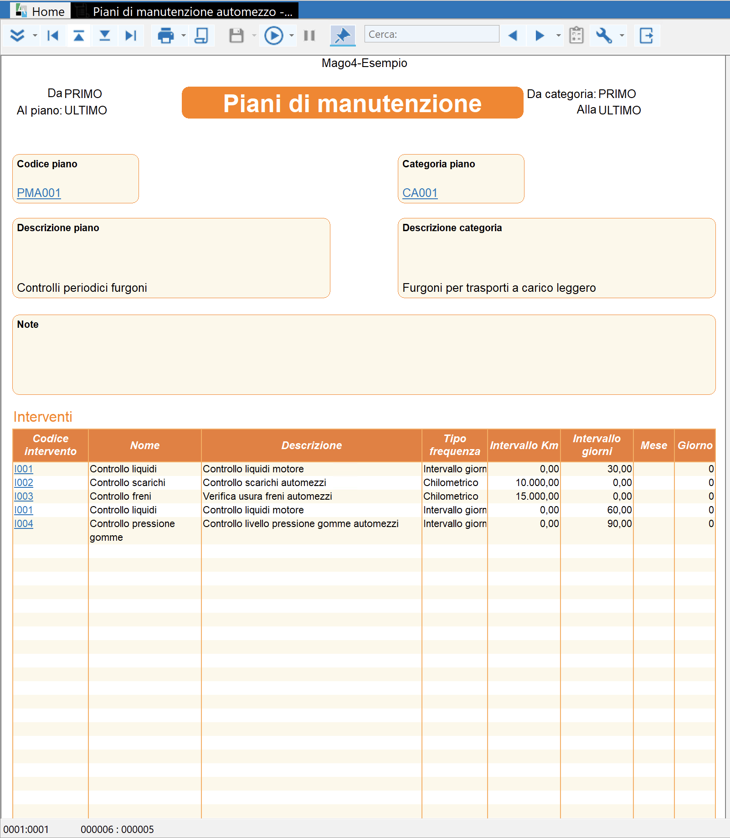Open dropdown arrow next to play button
This screenshot has height=838, width=730.
[292, 35]
